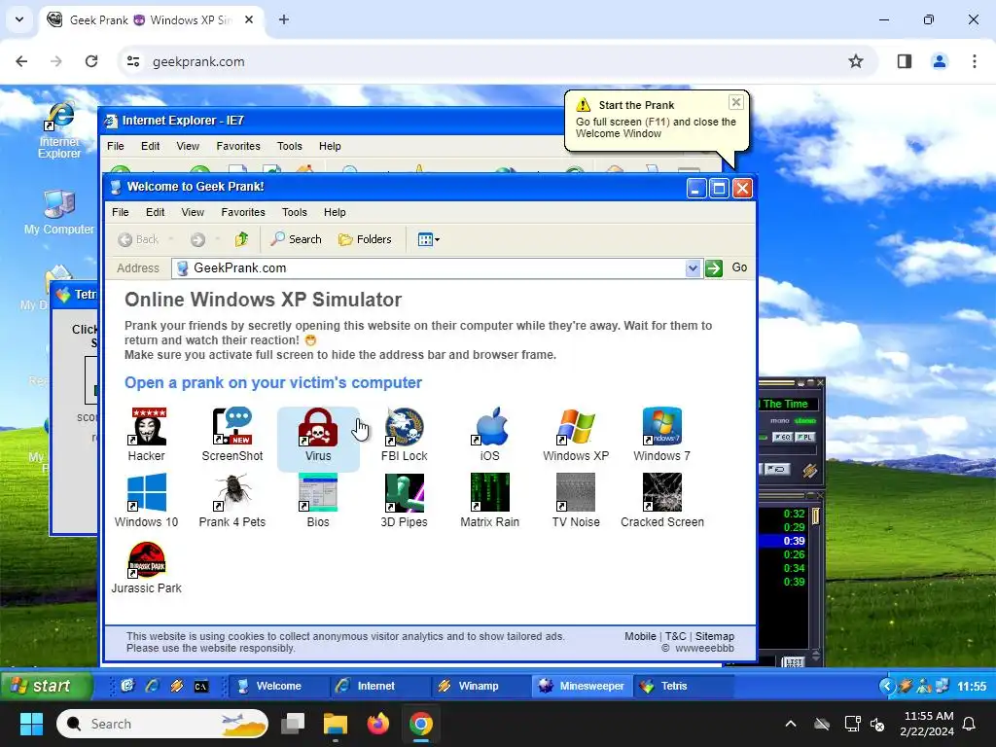
Task: Open Tools menu in Welcome window
Action: [294, 212]
